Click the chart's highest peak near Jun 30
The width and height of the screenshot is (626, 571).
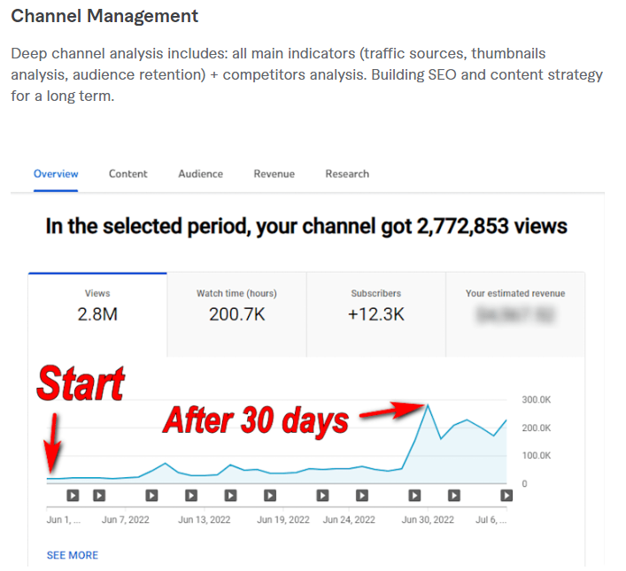coord(428,405)
